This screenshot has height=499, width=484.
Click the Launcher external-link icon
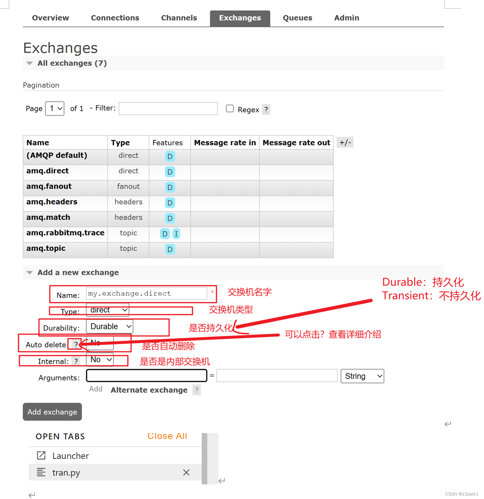tap(41, 455)
